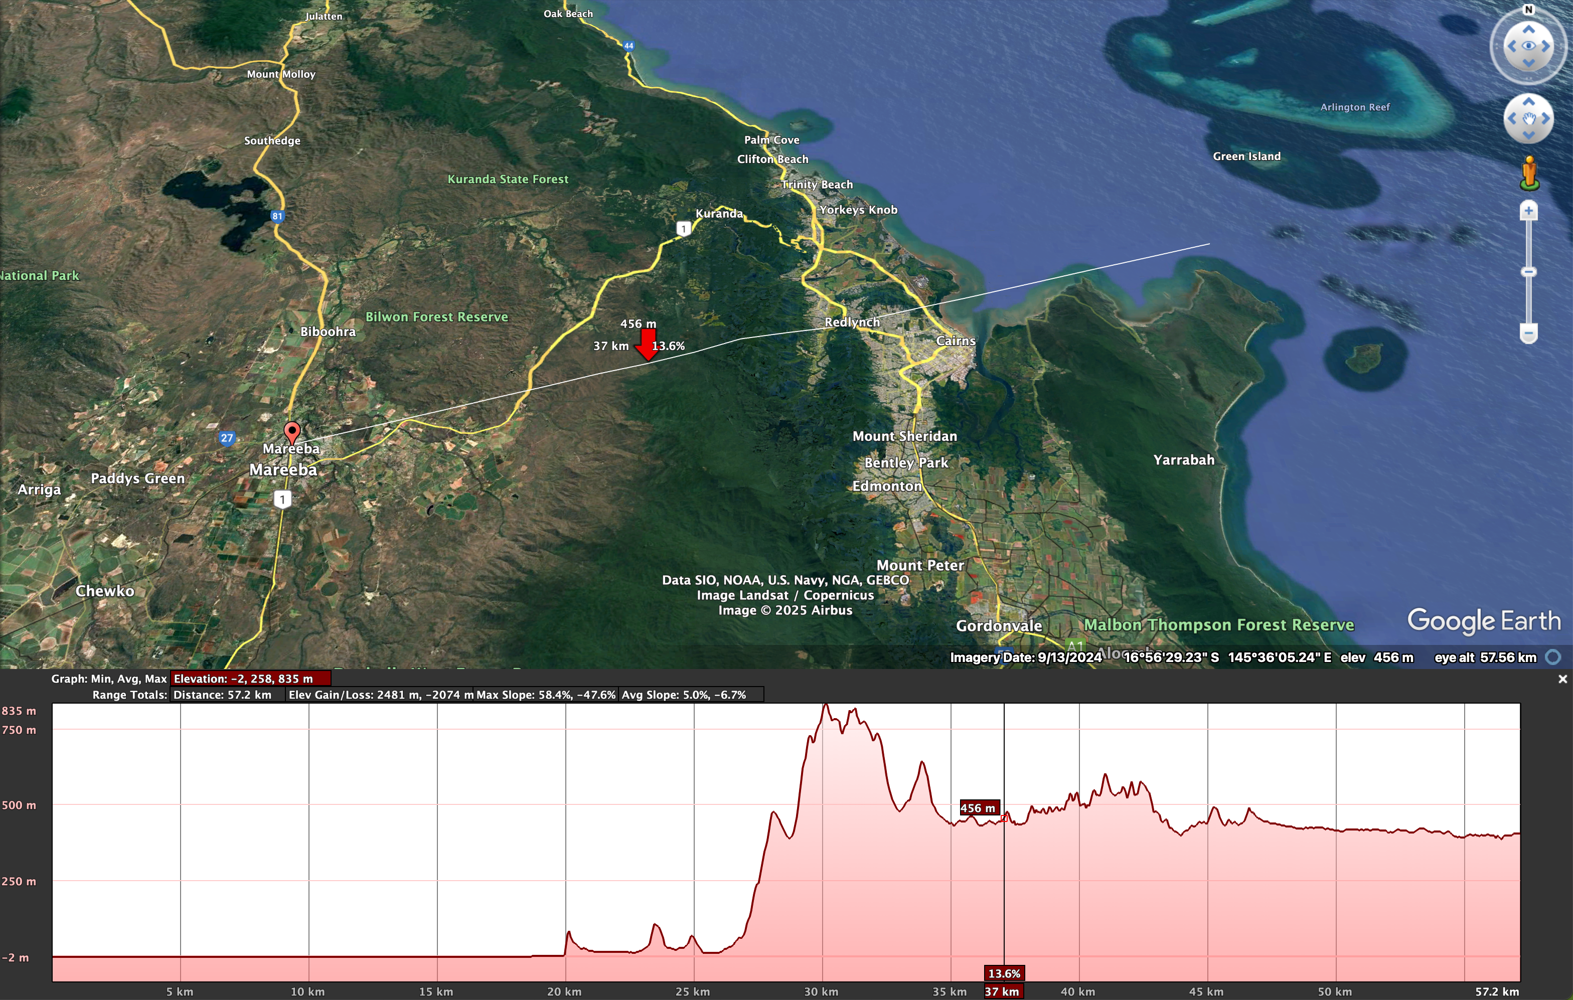The width and height of the screenshot is (1573, 1000).
Task: Click the Imagery Date status label
Action: point(1026,657)
